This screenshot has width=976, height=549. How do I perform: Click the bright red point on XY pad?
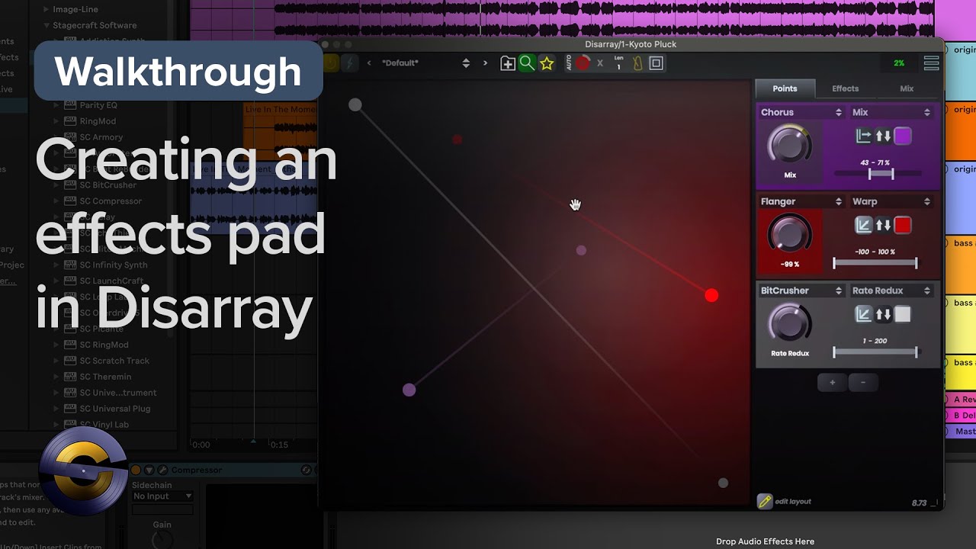point(711,295)
